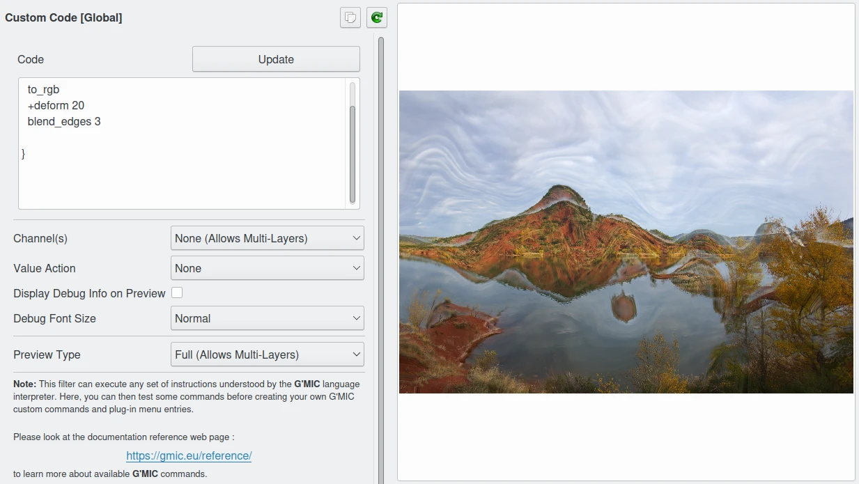Click the deformed landscape preview image

(x=626, y=242)
